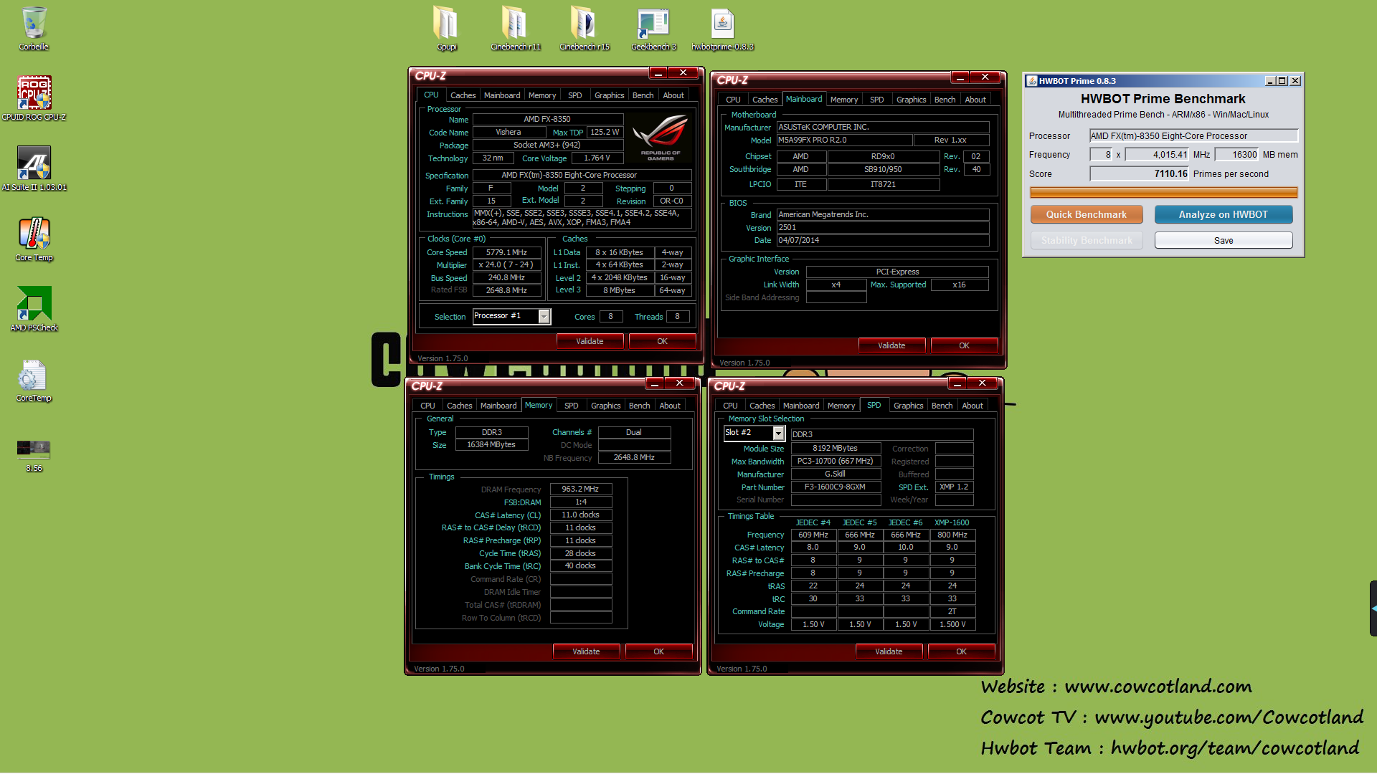Open the CPUID ROG CPU-Z desktop icon

[x=34, y=98]
